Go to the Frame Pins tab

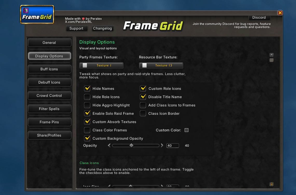click(50, 122)
